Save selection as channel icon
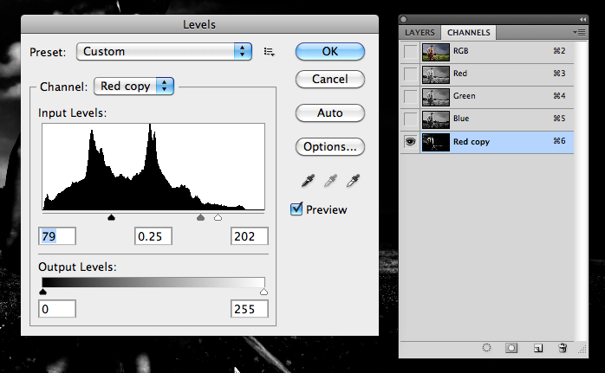The width and height of the screenshot is (605, 373). (x=511, y=348)
